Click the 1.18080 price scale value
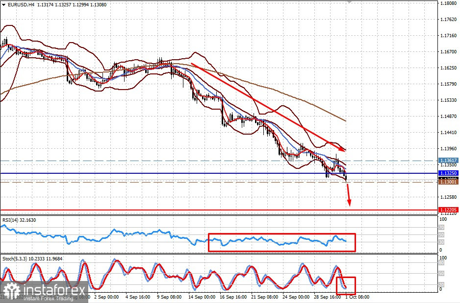The height and width of the screenshot is (303, 460). (449, 3)
